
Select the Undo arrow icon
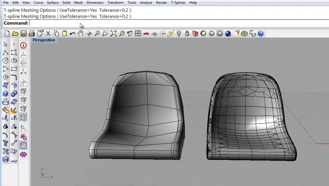(73, 34)
